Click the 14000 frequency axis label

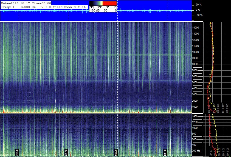click(x=196, y=28)
